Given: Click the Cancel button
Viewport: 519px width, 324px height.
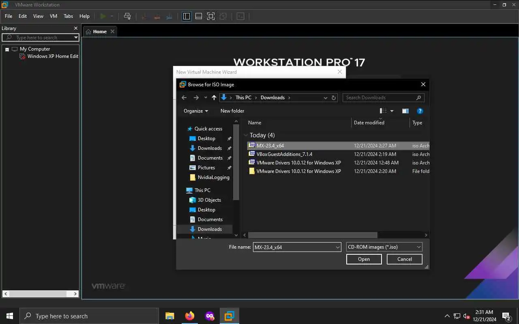Looking at the screenshot, I should pyautogui.click(x=405, y=259).
